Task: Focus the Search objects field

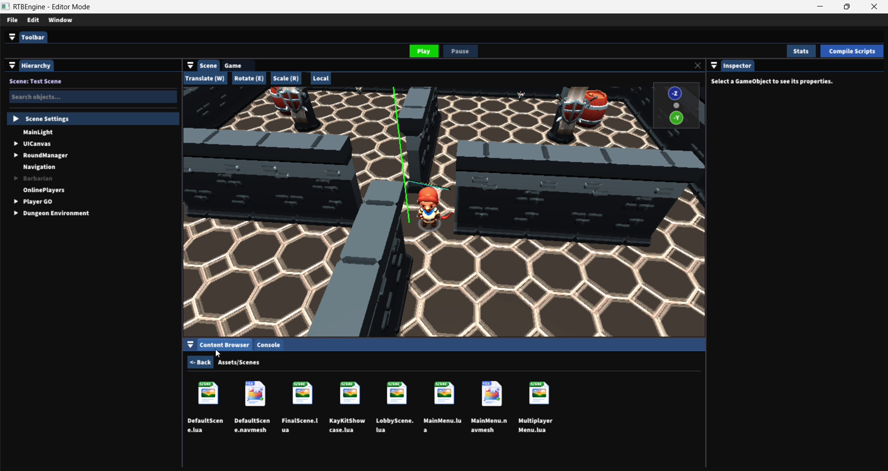Action: (93, 97)
